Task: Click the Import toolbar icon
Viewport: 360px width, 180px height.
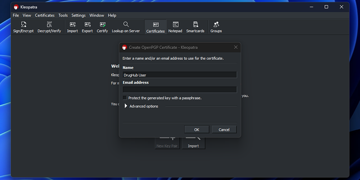Action: (72, 27)
